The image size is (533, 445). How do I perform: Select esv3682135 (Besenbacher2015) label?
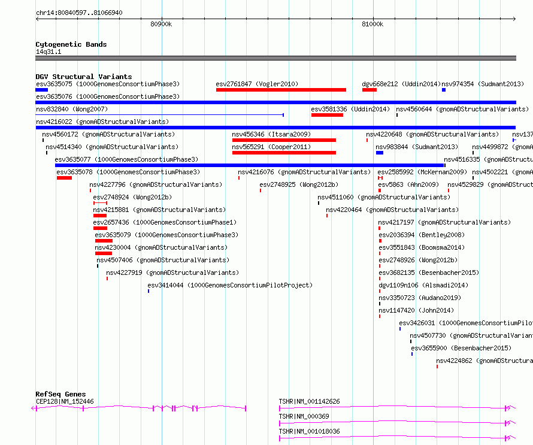click(429, 273)
